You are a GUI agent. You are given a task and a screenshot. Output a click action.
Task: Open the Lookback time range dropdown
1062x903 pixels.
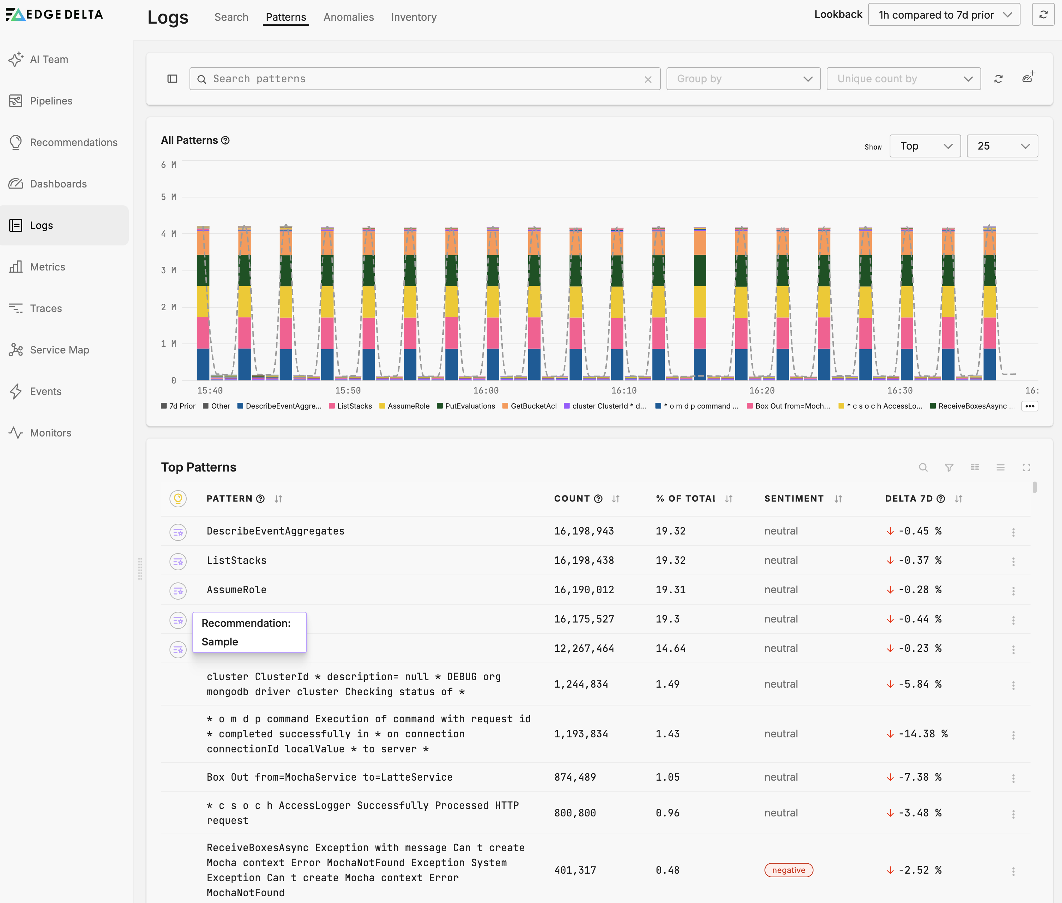click(944, 15)
